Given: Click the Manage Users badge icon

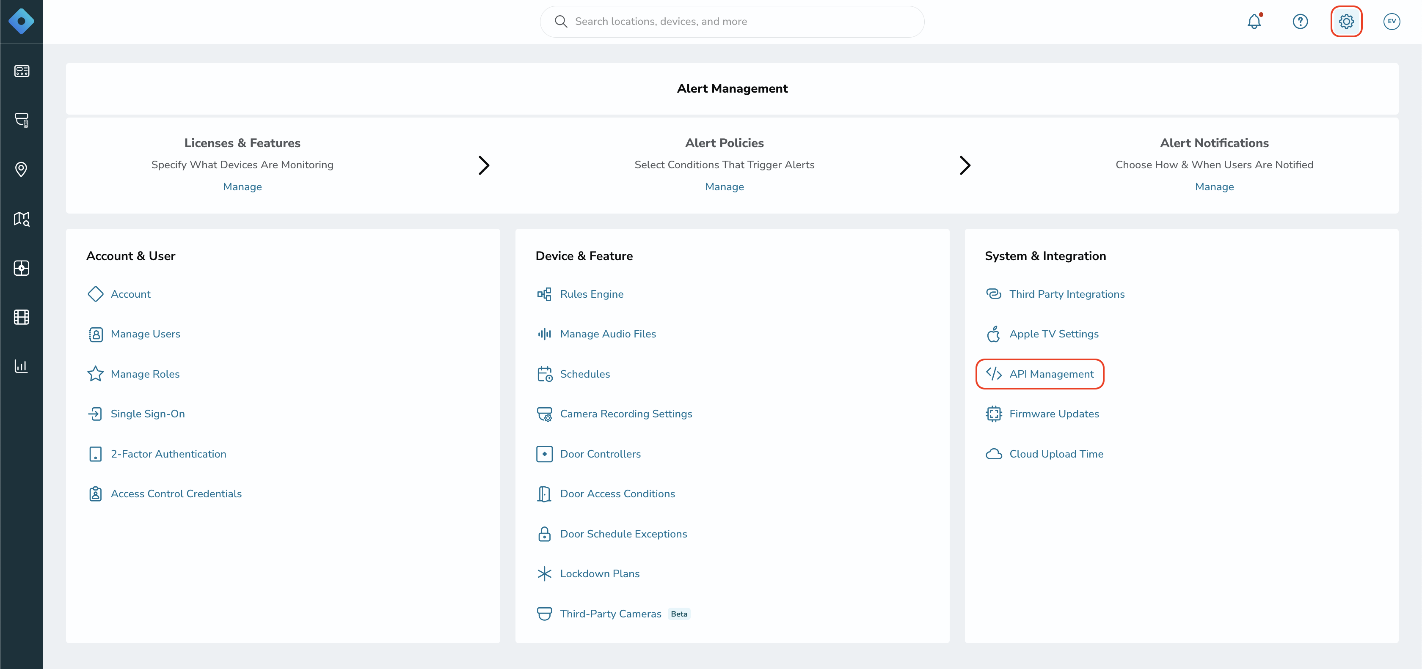Looking at the screenshot, I should tap(96, 334).
